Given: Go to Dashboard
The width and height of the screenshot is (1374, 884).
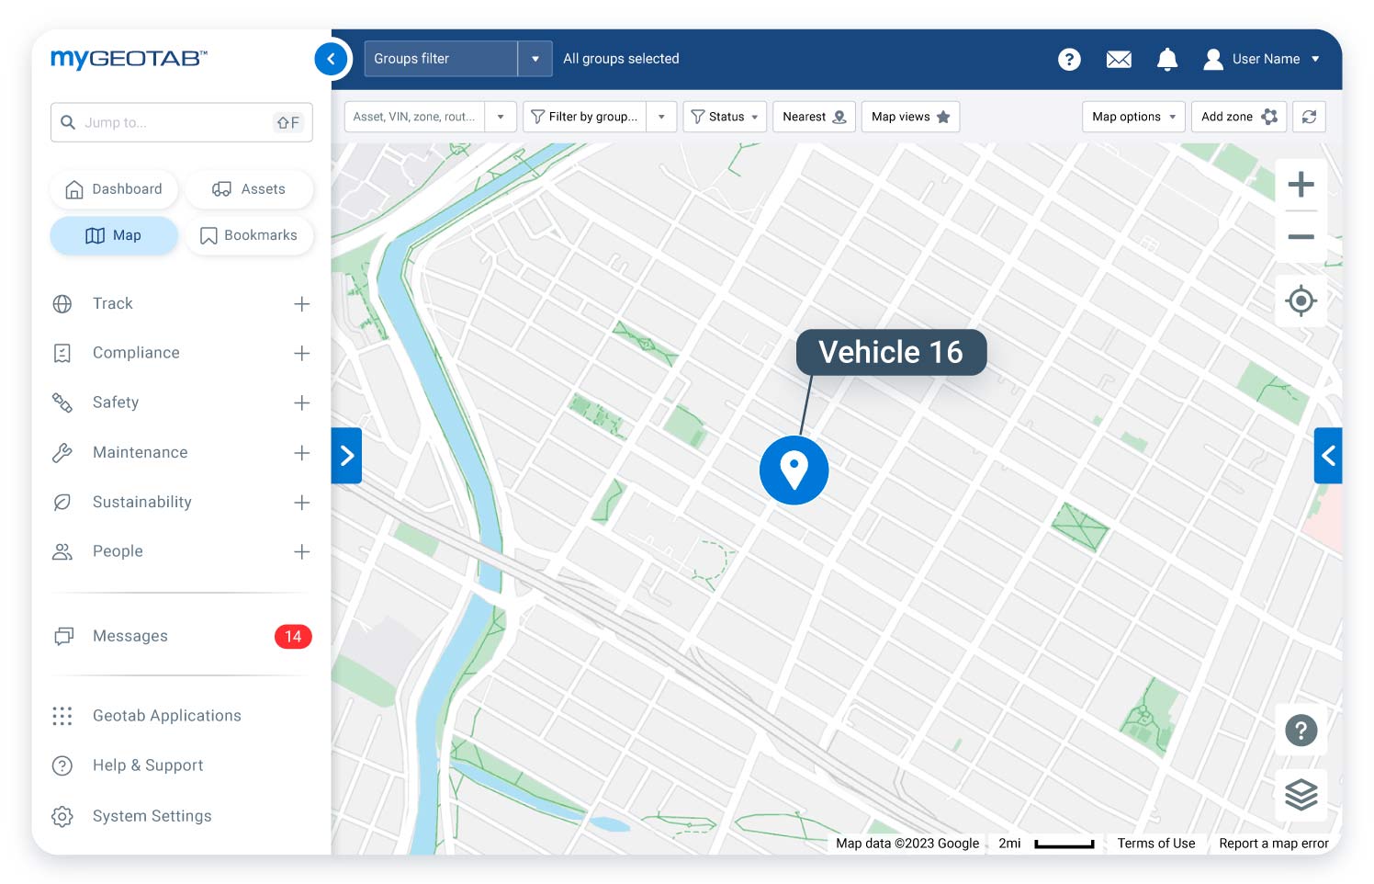Looking at the screenshot, I should pyautogui.click(x=114, y=189).
